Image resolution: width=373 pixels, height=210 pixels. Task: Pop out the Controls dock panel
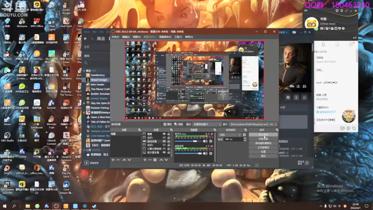pyautogui.click(x=277, y=130)
